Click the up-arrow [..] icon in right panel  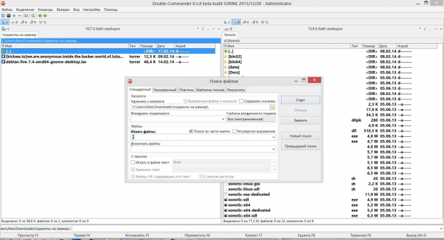[226, 51]
